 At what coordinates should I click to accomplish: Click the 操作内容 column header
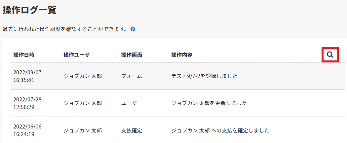point(182,55)
